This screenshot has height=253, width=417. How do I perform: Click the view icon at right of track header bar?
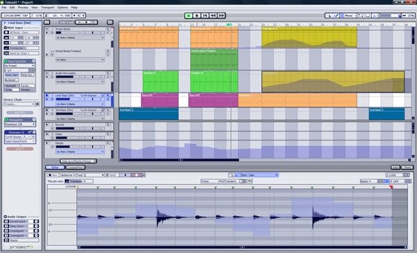pyautogui.click(x=110, y=22)
